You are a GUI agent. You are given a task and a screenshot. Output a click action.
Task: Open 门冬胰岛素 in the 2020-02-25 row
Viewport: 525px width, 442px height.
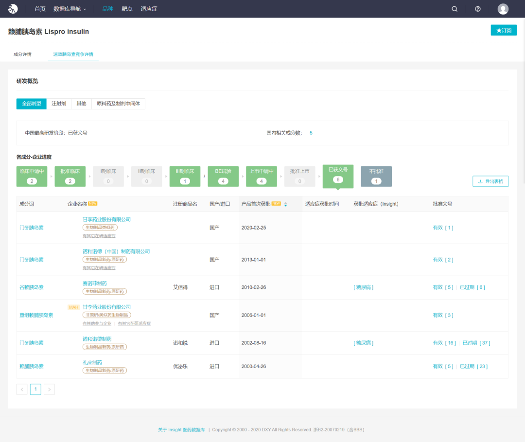pos(32,228)
